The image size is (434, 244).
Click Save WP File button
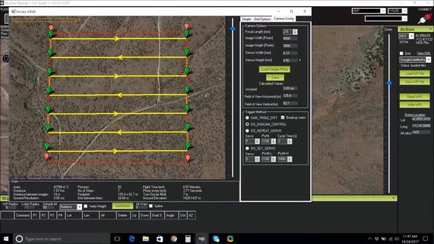click(414, 81)
